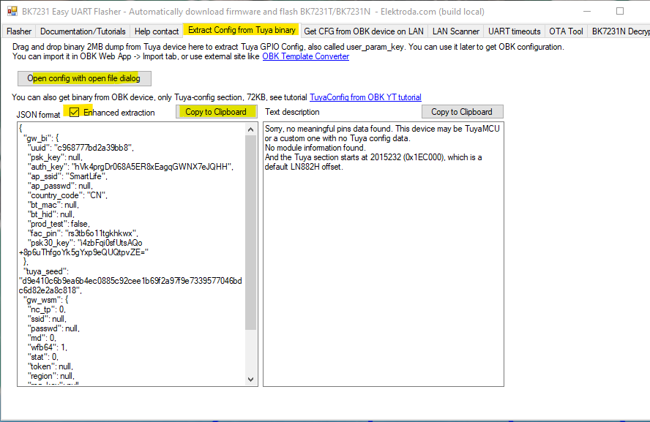Click the "nc_tp": 0 line
This screenshot has height=422, width=650.
46,310
